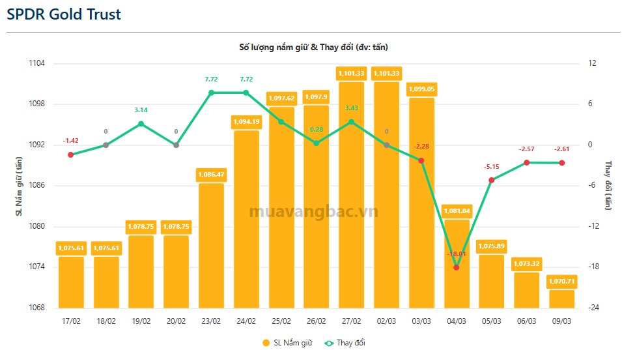Toggle the SL Nắm giữ legend series
Screen dimensions: 622x350
[x=286, y=343]
